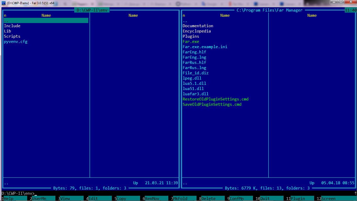Select the Far.exe.example.ini file
Image resolution: width=357 pixels, height=201 pixels.
click(205, 47)
